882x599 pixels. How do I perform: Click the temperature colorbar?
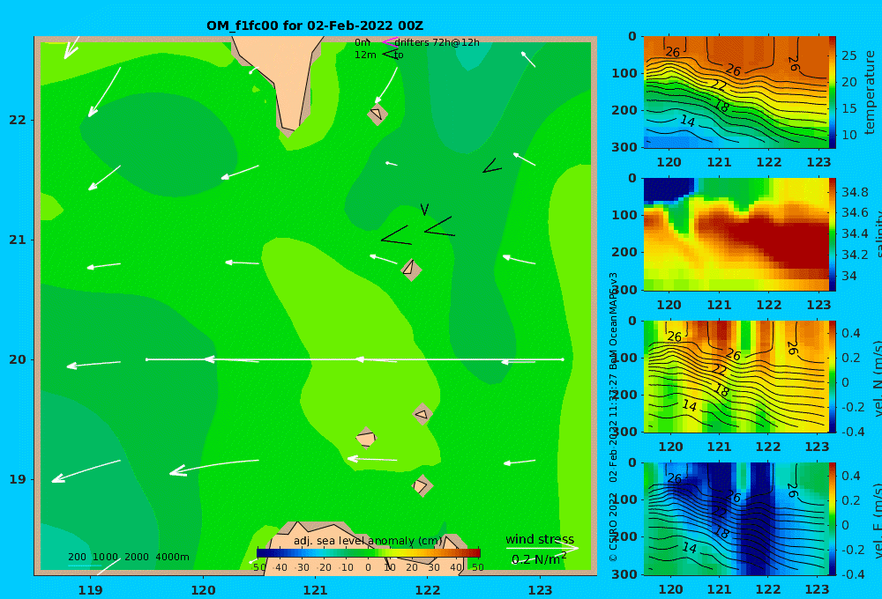833,92
